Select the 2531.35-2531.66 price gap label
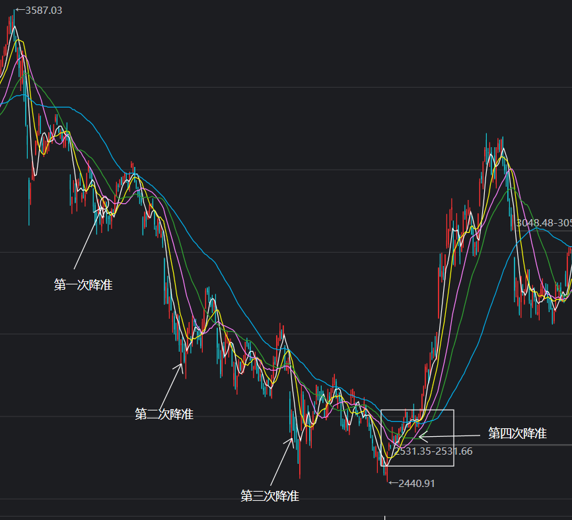The image size is (572, 520). (424, 451)
